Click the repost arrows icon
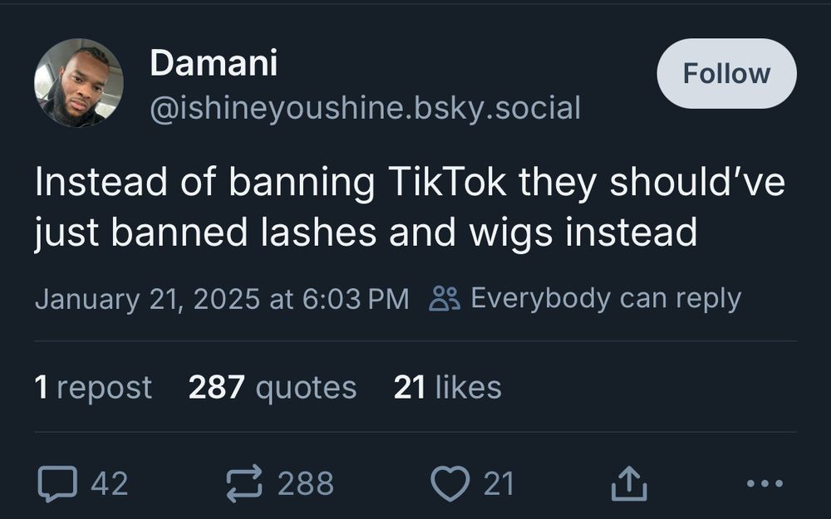The image size is (831, 519). [x=244, y=483]
